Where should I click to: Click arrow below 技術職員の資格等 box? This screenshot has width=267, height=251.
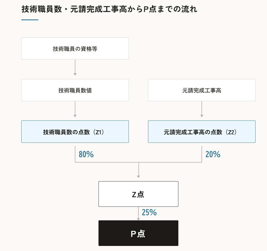point(75,68)
